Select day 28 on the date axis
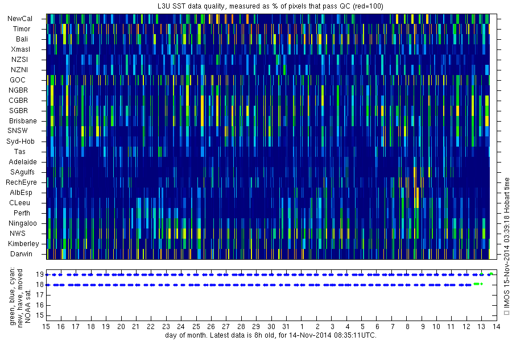The height and width of the screenshot is (341, 512). coord(241,327)
